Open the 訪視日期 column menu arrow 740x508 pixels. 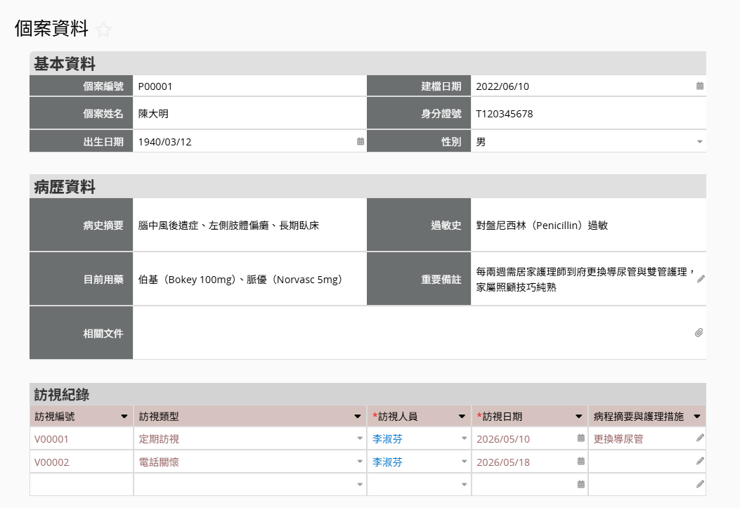(x=578, y=417)
